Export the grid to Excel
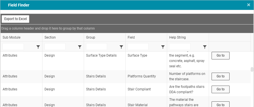Viewport: 254px width, 107px height. (15, 19)
